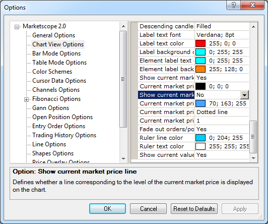Click black Current market price swatch
The width and height of the screenshot is (268, 224).
[200, 86]
